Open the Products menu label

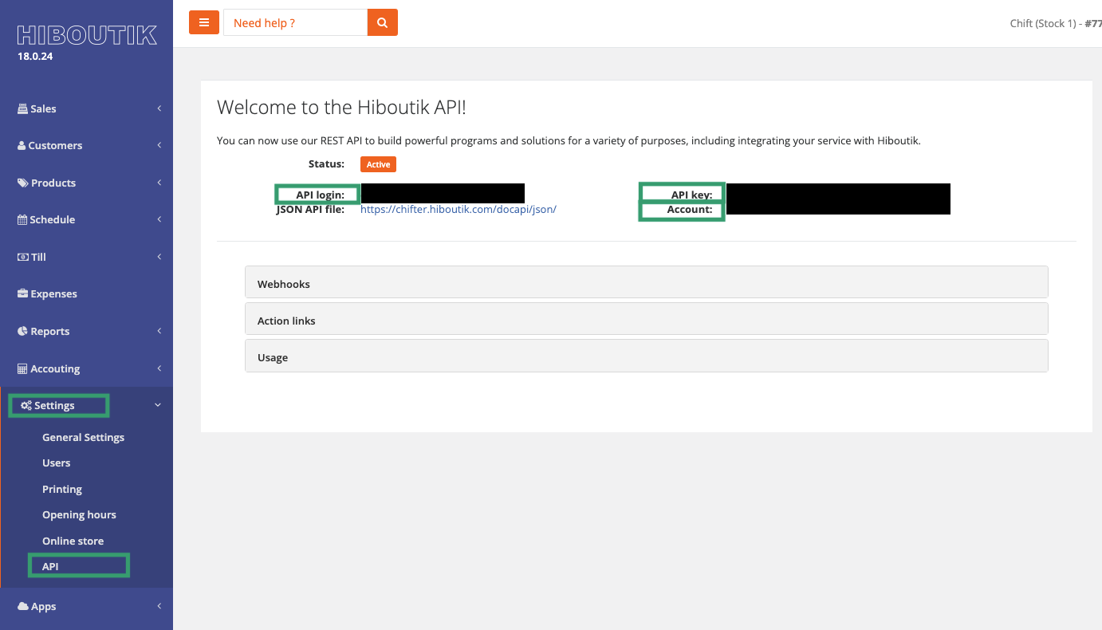click(53, 183)
